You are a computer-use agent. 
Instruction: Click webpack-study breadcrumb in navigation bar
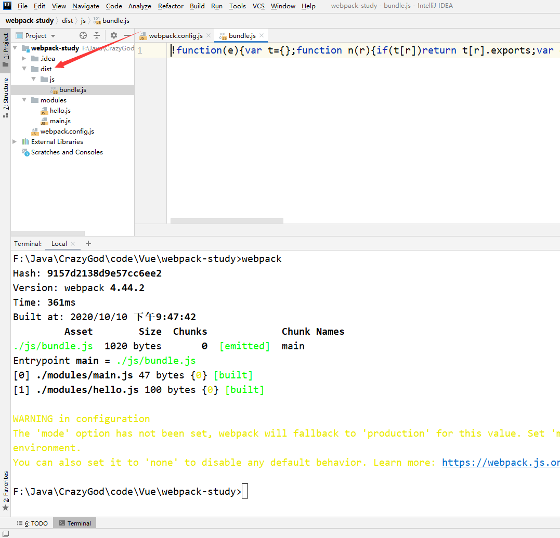30,21
